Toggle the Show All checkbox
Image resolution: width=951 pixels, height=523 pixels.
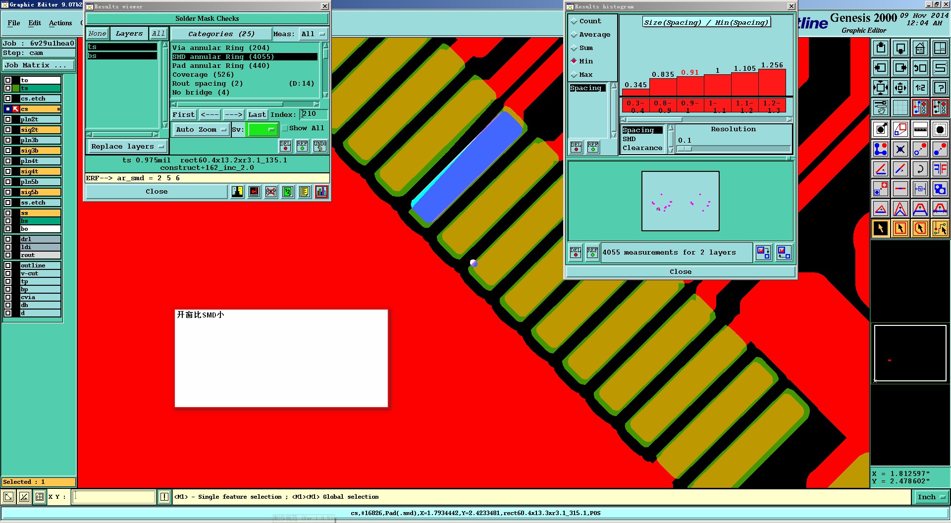tap(285, 128)
